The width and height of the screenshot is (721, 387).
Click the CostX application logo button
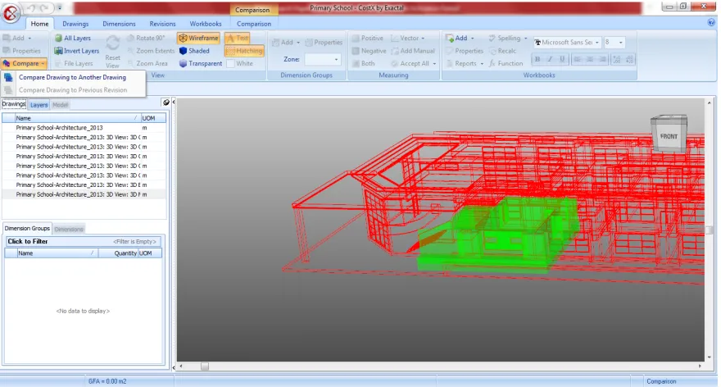coord(10,13)
